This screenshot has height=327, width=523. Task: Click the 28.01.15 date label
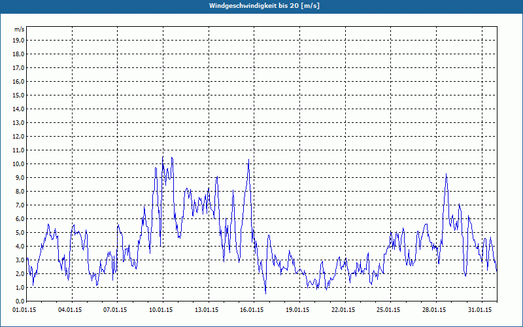pos(434,310)
